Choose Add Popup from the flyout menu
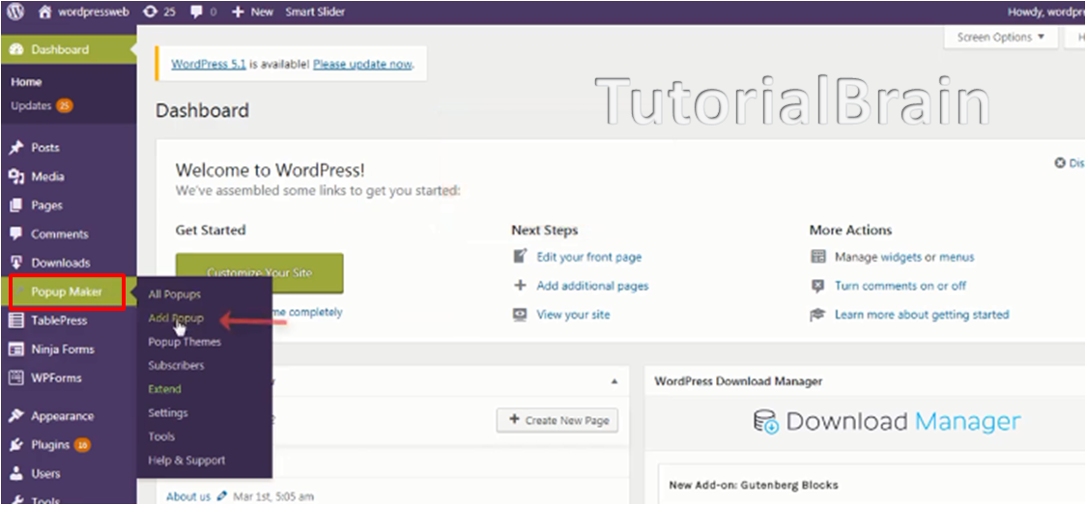The height and width of the screenshot is (505, 1086). [176, 319]
